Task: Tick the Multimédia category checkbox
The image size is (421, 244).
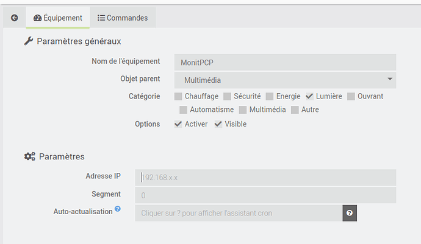Action: [242, 110]
